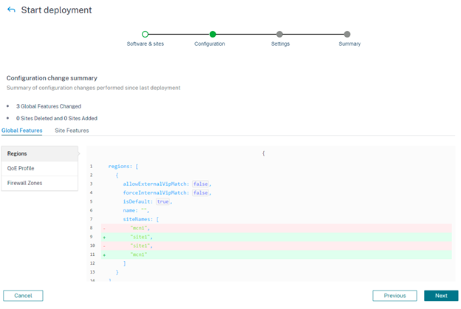Open the Firewall Zones feature entry
Image resolution: width=461 pixels, height=309 pixels.
tap(40, 183)
